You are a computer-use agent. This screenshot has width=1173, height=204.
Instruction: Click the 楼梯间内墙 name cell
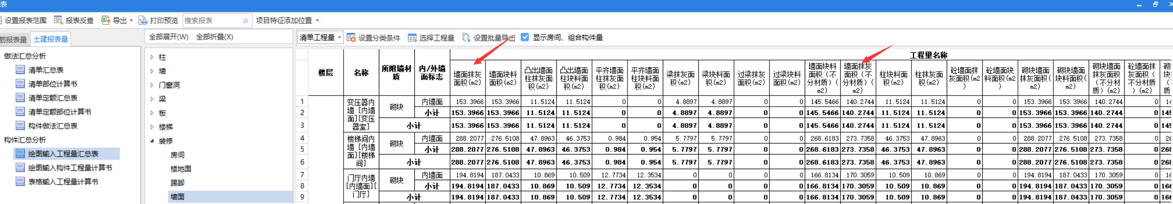[361, 151]
